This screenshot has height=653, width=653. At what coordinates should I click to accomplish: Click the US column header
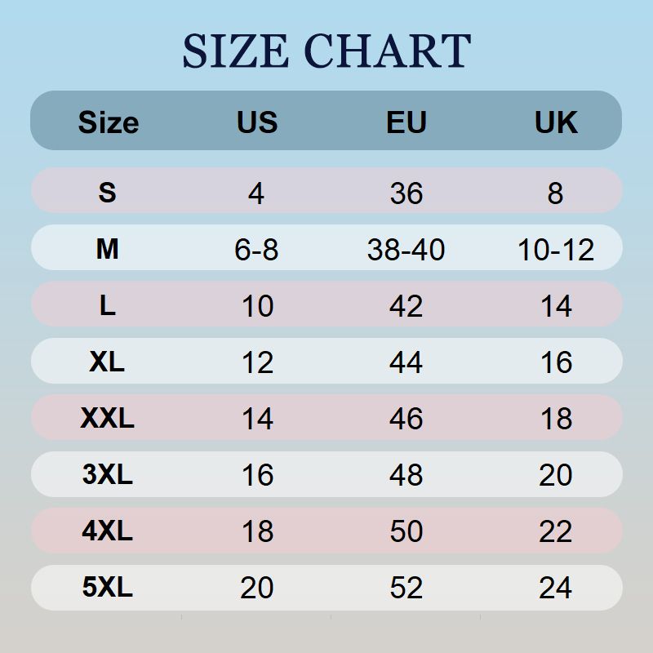(x=257, y=122)
